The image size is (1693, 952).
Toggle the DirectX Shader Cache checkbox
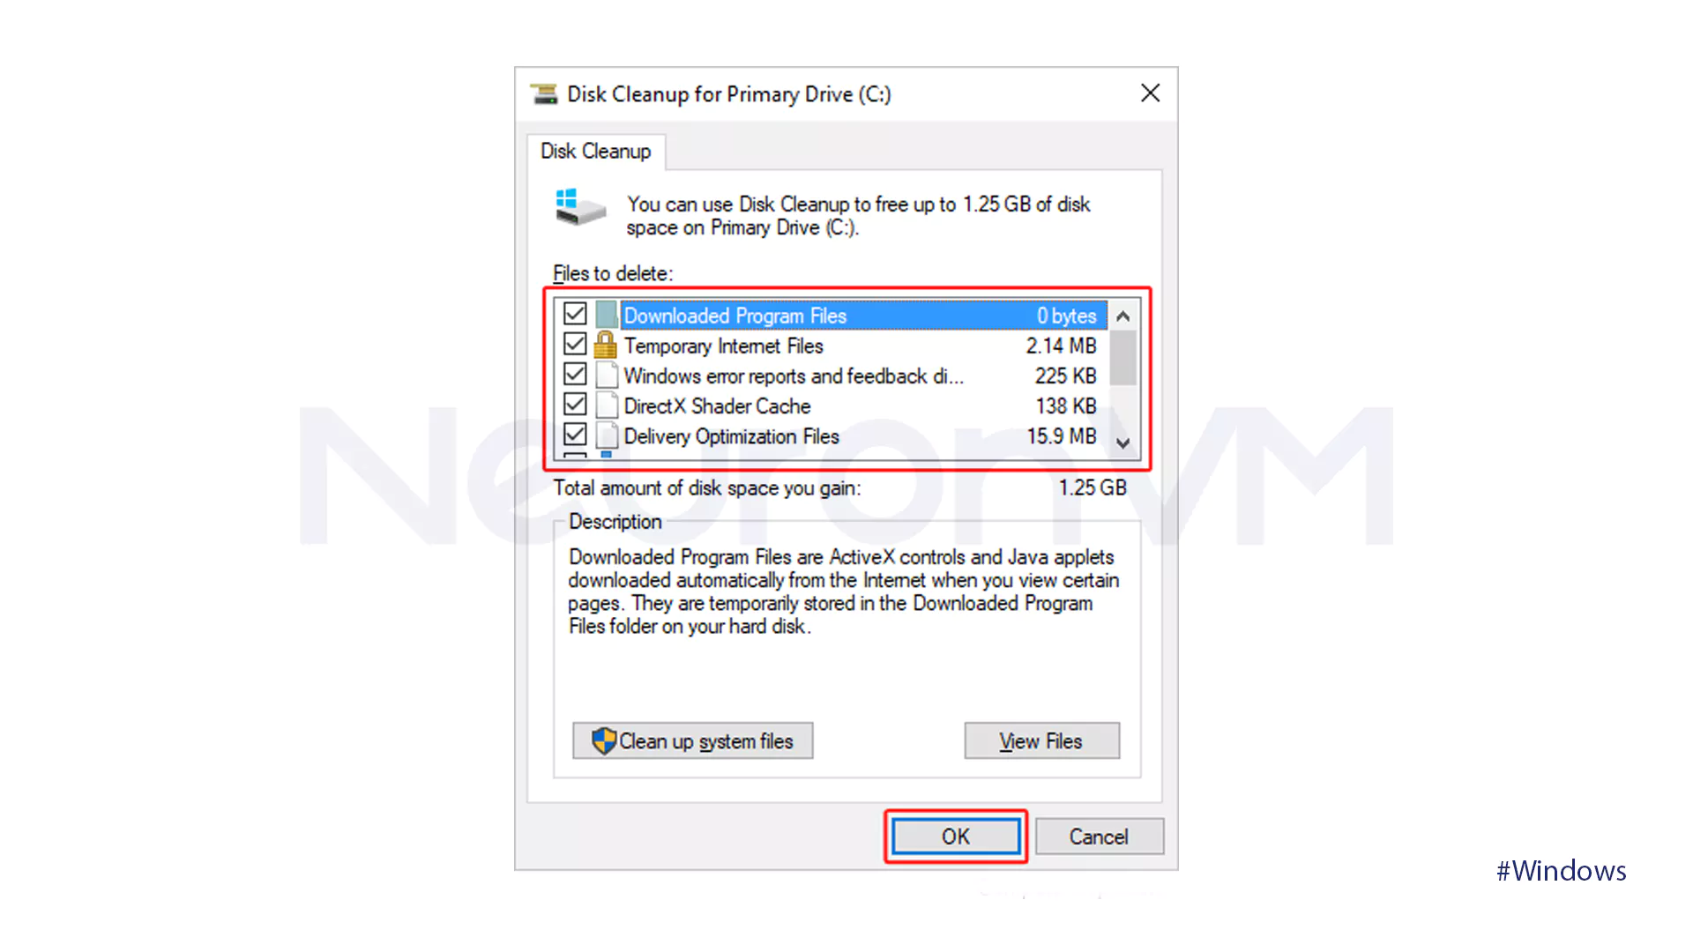pos(575,405)
